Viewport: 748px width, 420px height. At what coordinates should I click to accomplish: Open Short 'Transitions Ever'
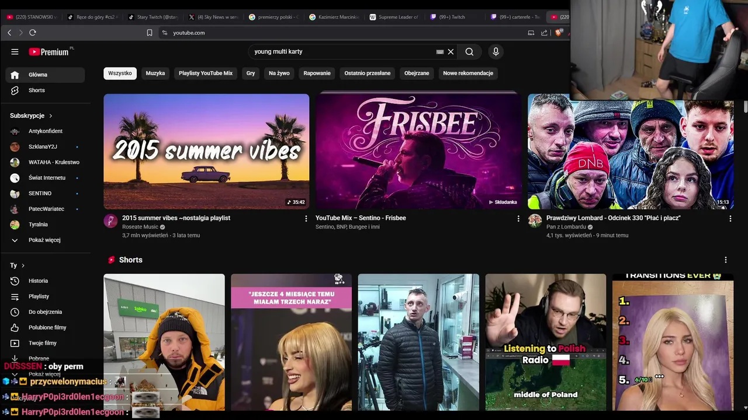(x=673, y=342)
